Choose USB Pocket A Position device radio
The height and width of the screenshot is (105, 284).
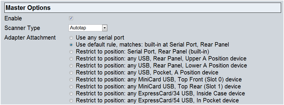(71, 73)
